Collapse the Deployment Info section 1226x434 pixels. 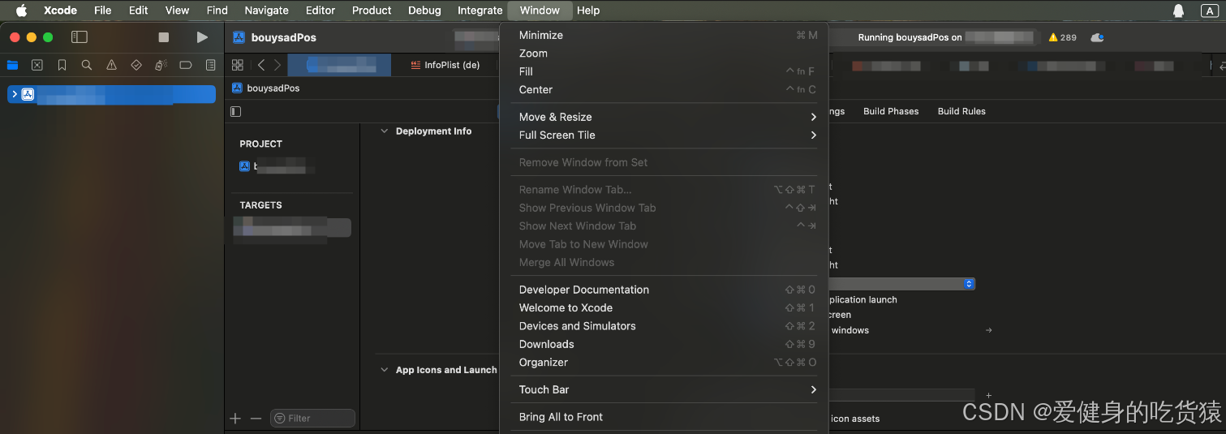tap(385, 131)
